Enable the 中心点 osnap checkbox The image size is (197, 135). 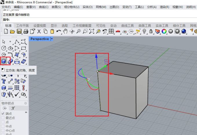click(3, 130)
